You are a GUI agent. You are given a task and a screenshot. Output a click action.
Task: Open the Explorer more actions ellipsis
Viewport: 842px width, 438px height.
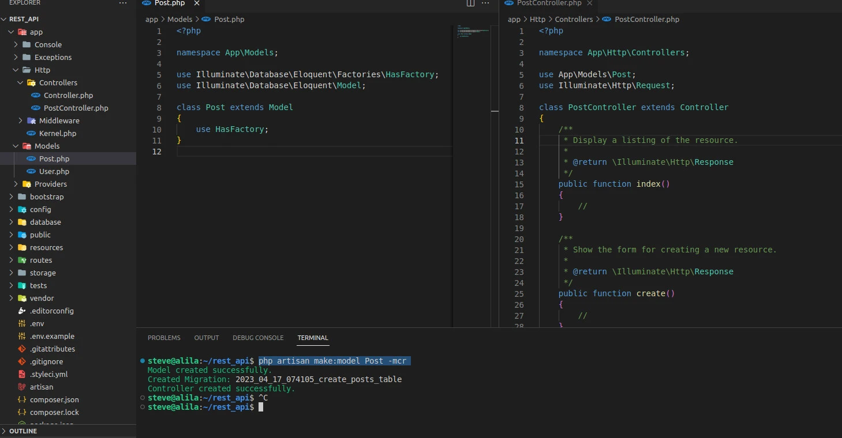pos(122,3)
